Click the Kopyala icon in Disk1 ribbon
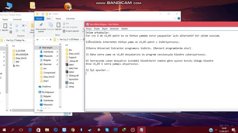This screenshot has width=238, height=133. pos(51,25)
